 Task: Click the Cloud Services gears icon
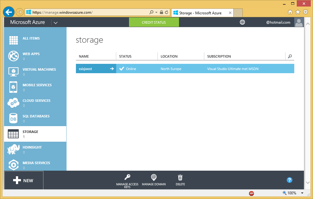(x=13, y=102)
